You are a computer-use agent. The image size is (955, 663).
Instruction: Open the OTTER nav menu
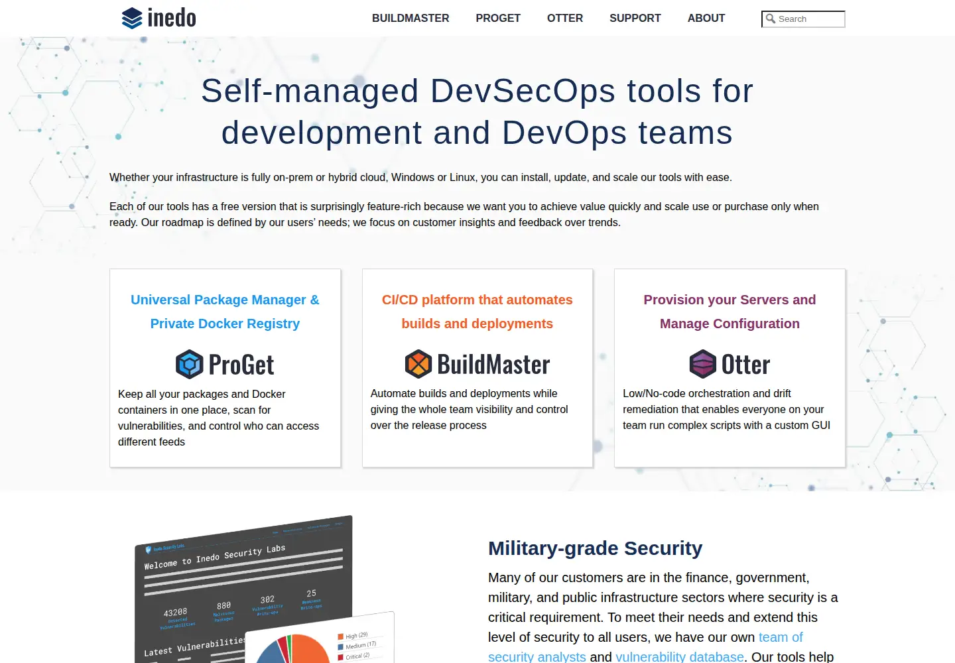tap(565, 19)
